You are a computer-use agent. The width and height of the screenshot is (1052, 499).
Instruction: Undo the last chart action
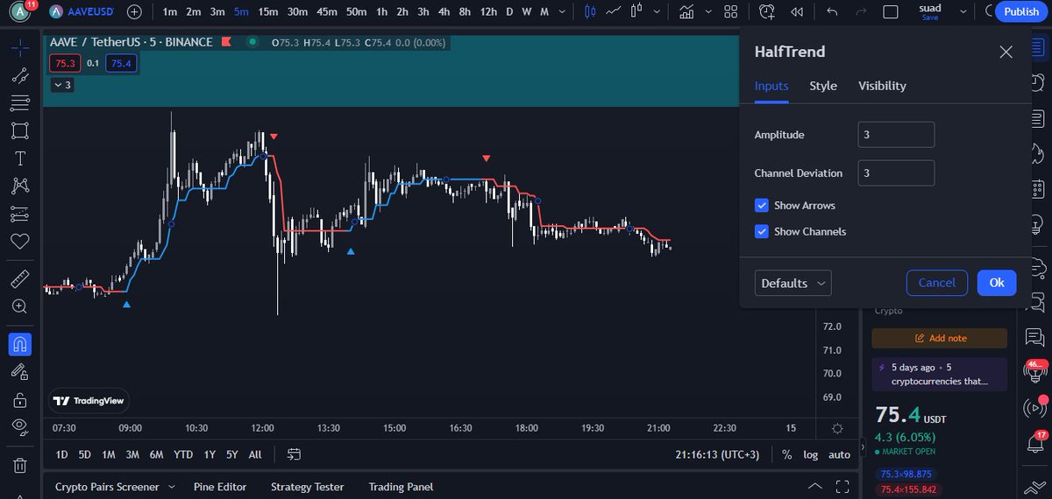[x=832, y=12]
